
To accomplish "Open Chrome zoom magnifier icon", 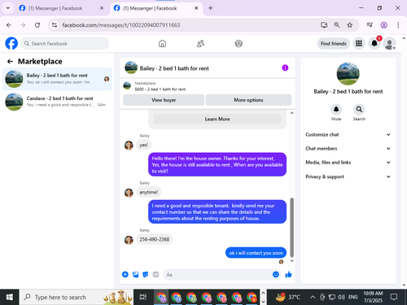I will tap(337, 25).
